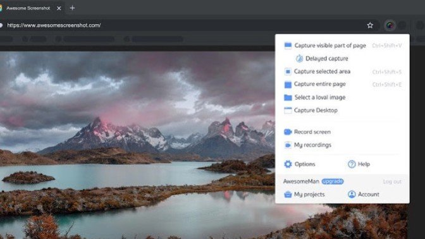This screenshot has height=239, width=425.
Task: Click the address bar URL
Action: coord(54,25)
